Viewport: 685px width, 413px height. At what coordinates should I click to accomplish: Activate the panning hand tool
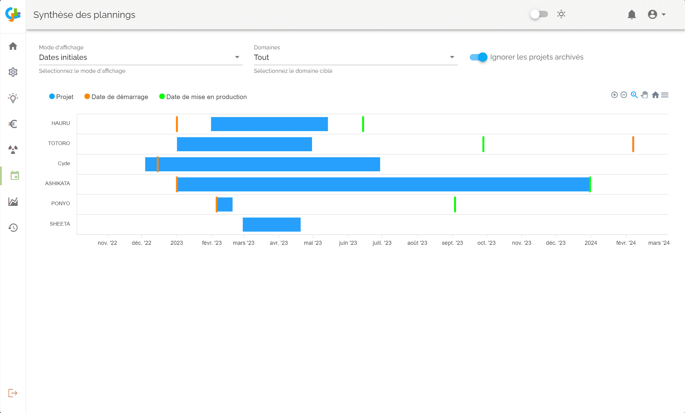(644, 95)
